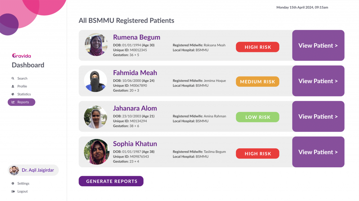Click Rumena Begum's profile photo
359x201 pixels.
(95, 45)
